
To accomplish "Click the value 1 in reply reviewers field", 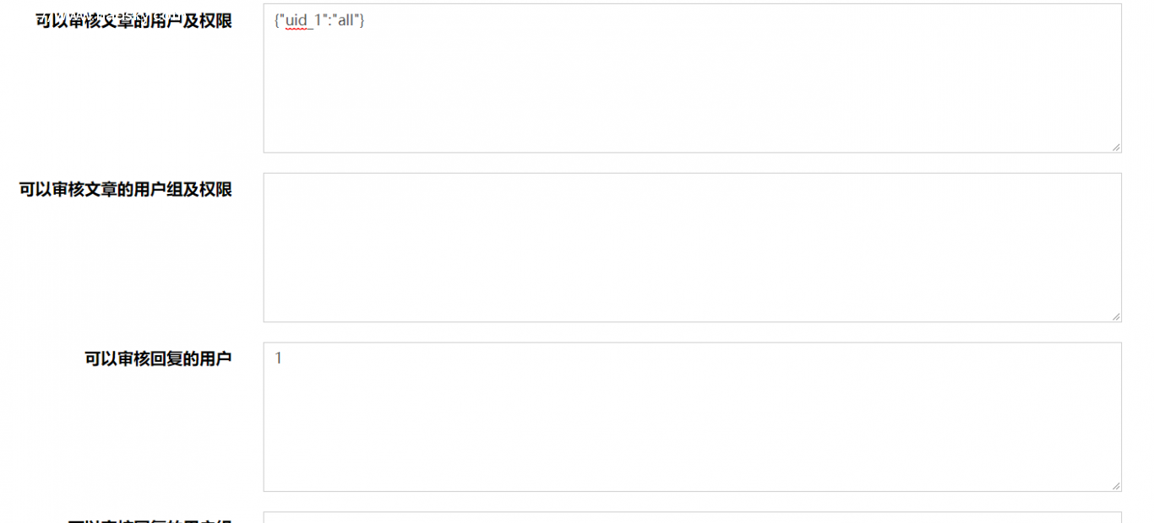I will (278, 359).
